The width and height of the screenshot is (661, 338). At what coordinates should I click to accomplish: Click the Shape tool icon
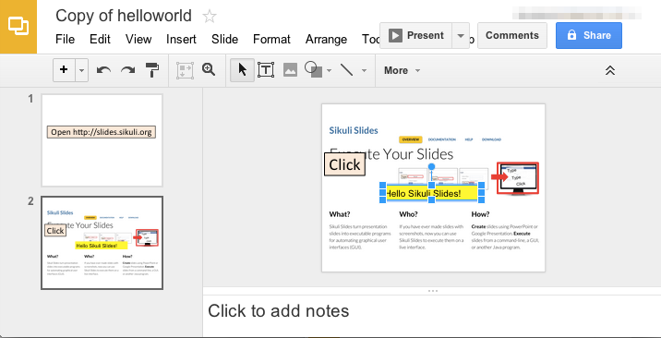(313, 69)
